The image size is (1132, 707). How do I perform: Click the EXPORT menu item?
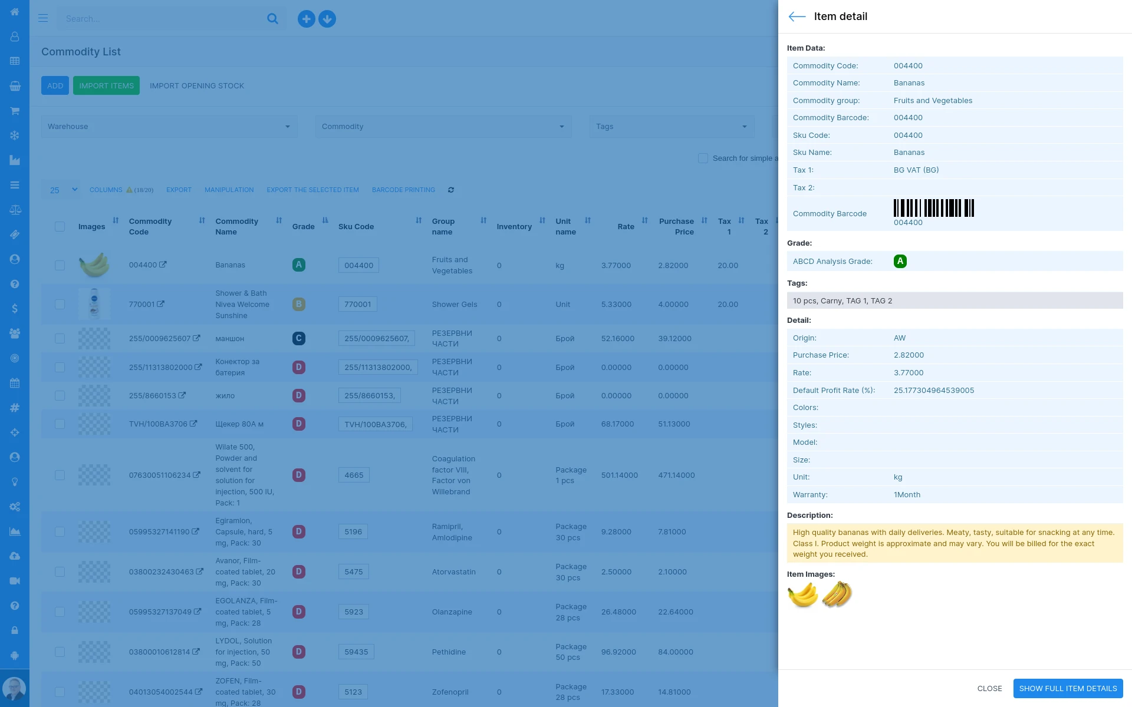click(x=179, y=190)
